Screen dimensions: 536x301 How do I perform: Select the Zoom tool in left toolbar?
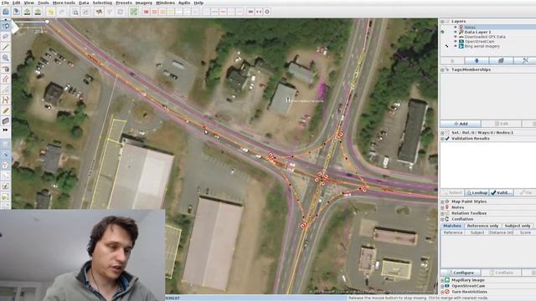(x=6, y=58)
